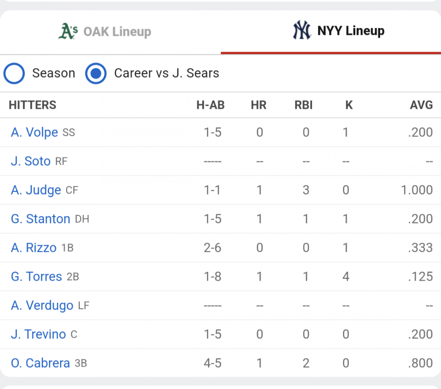Click the Oakland A's team logo

click(68, 31)
